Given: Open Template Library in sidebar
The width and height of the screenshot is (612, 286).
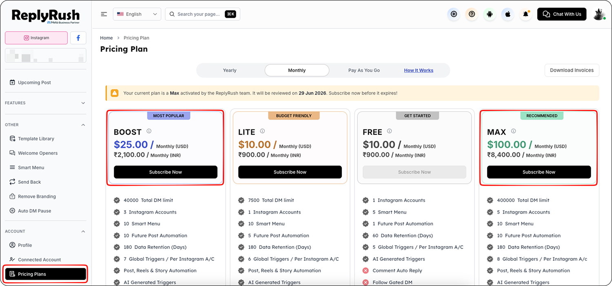Looking at the screenshot, I should click(x=32, y=139).
